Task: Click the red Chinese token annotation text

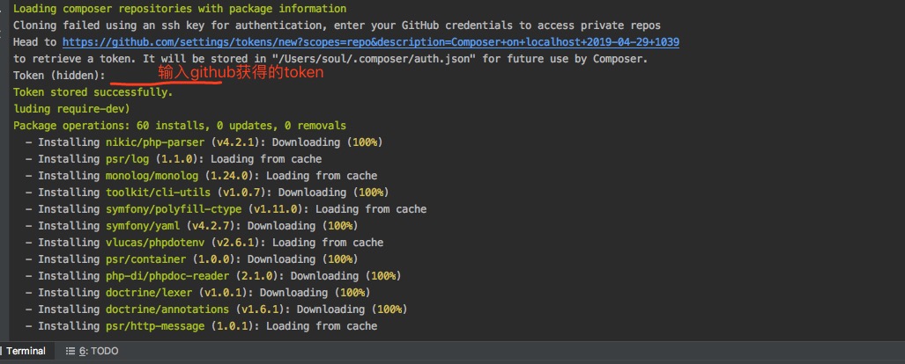Action: (x=241, y=73)
